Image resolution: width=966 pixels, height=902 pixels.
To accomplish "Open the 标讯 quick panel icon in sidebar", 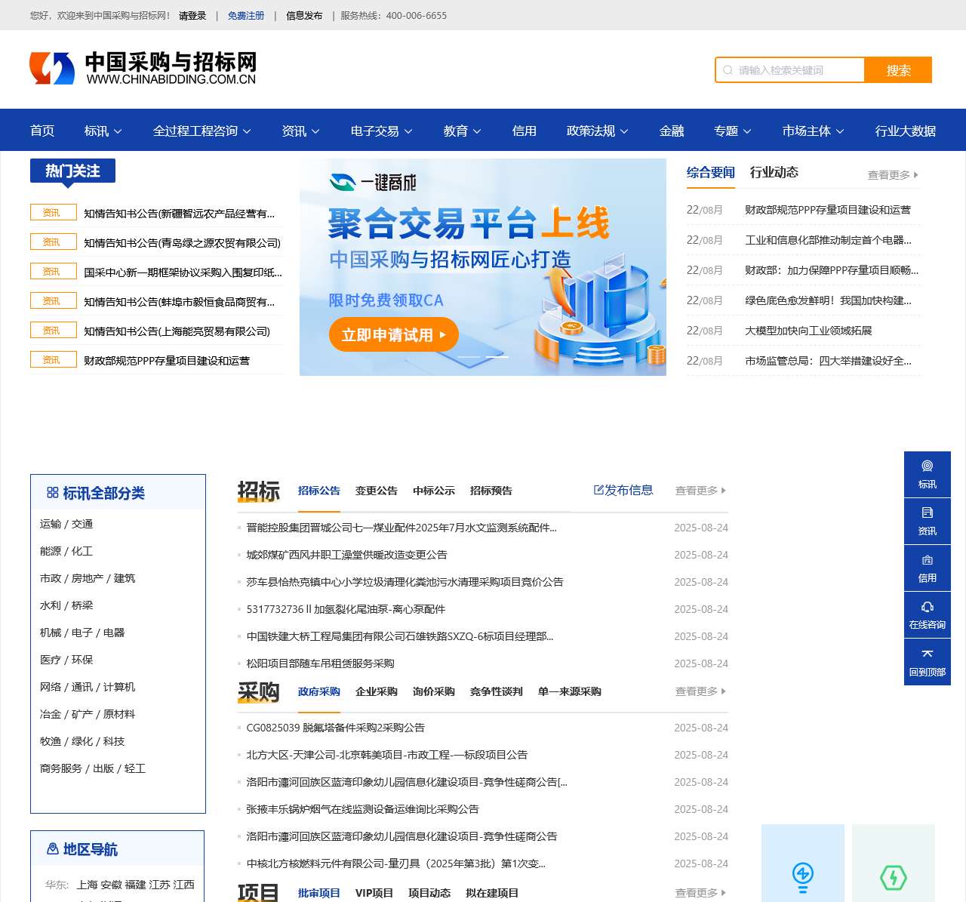I will coord(928,475).
